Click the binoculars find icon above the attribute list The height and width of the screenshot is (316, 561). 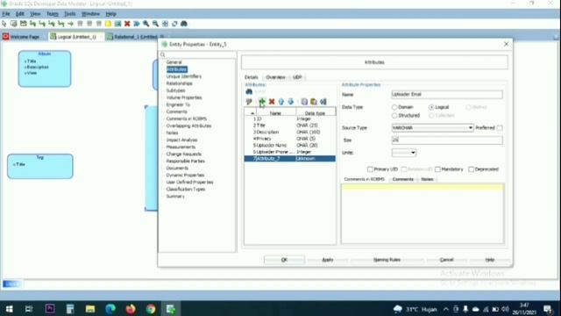(x=249, y=91)
